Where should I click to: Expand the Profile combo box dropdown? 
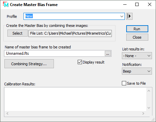[122, 16]
